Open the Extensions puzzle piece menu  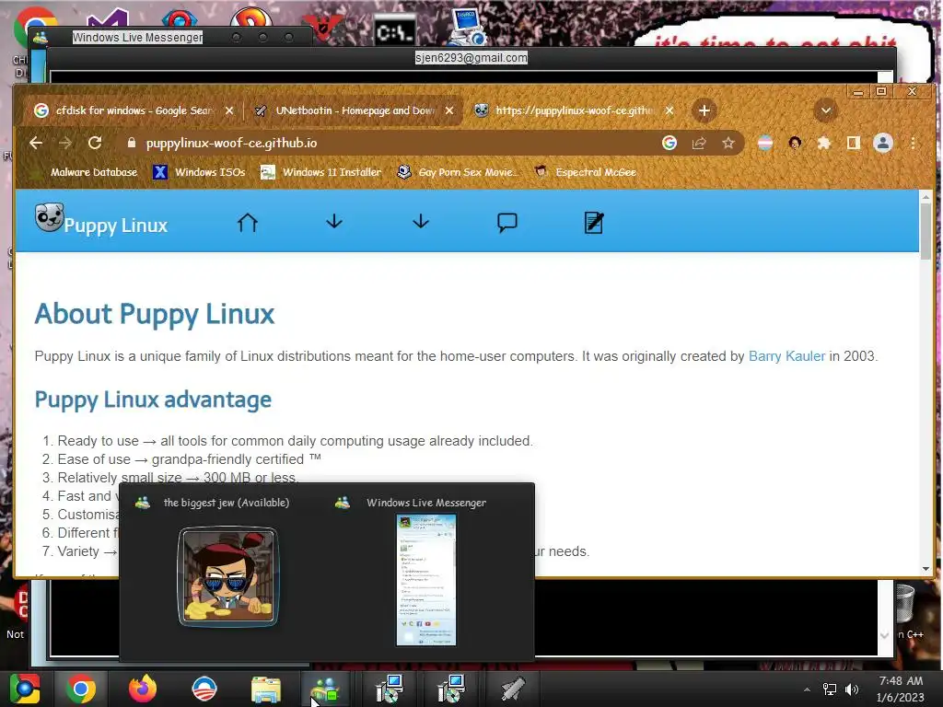[x=824, y=143]
